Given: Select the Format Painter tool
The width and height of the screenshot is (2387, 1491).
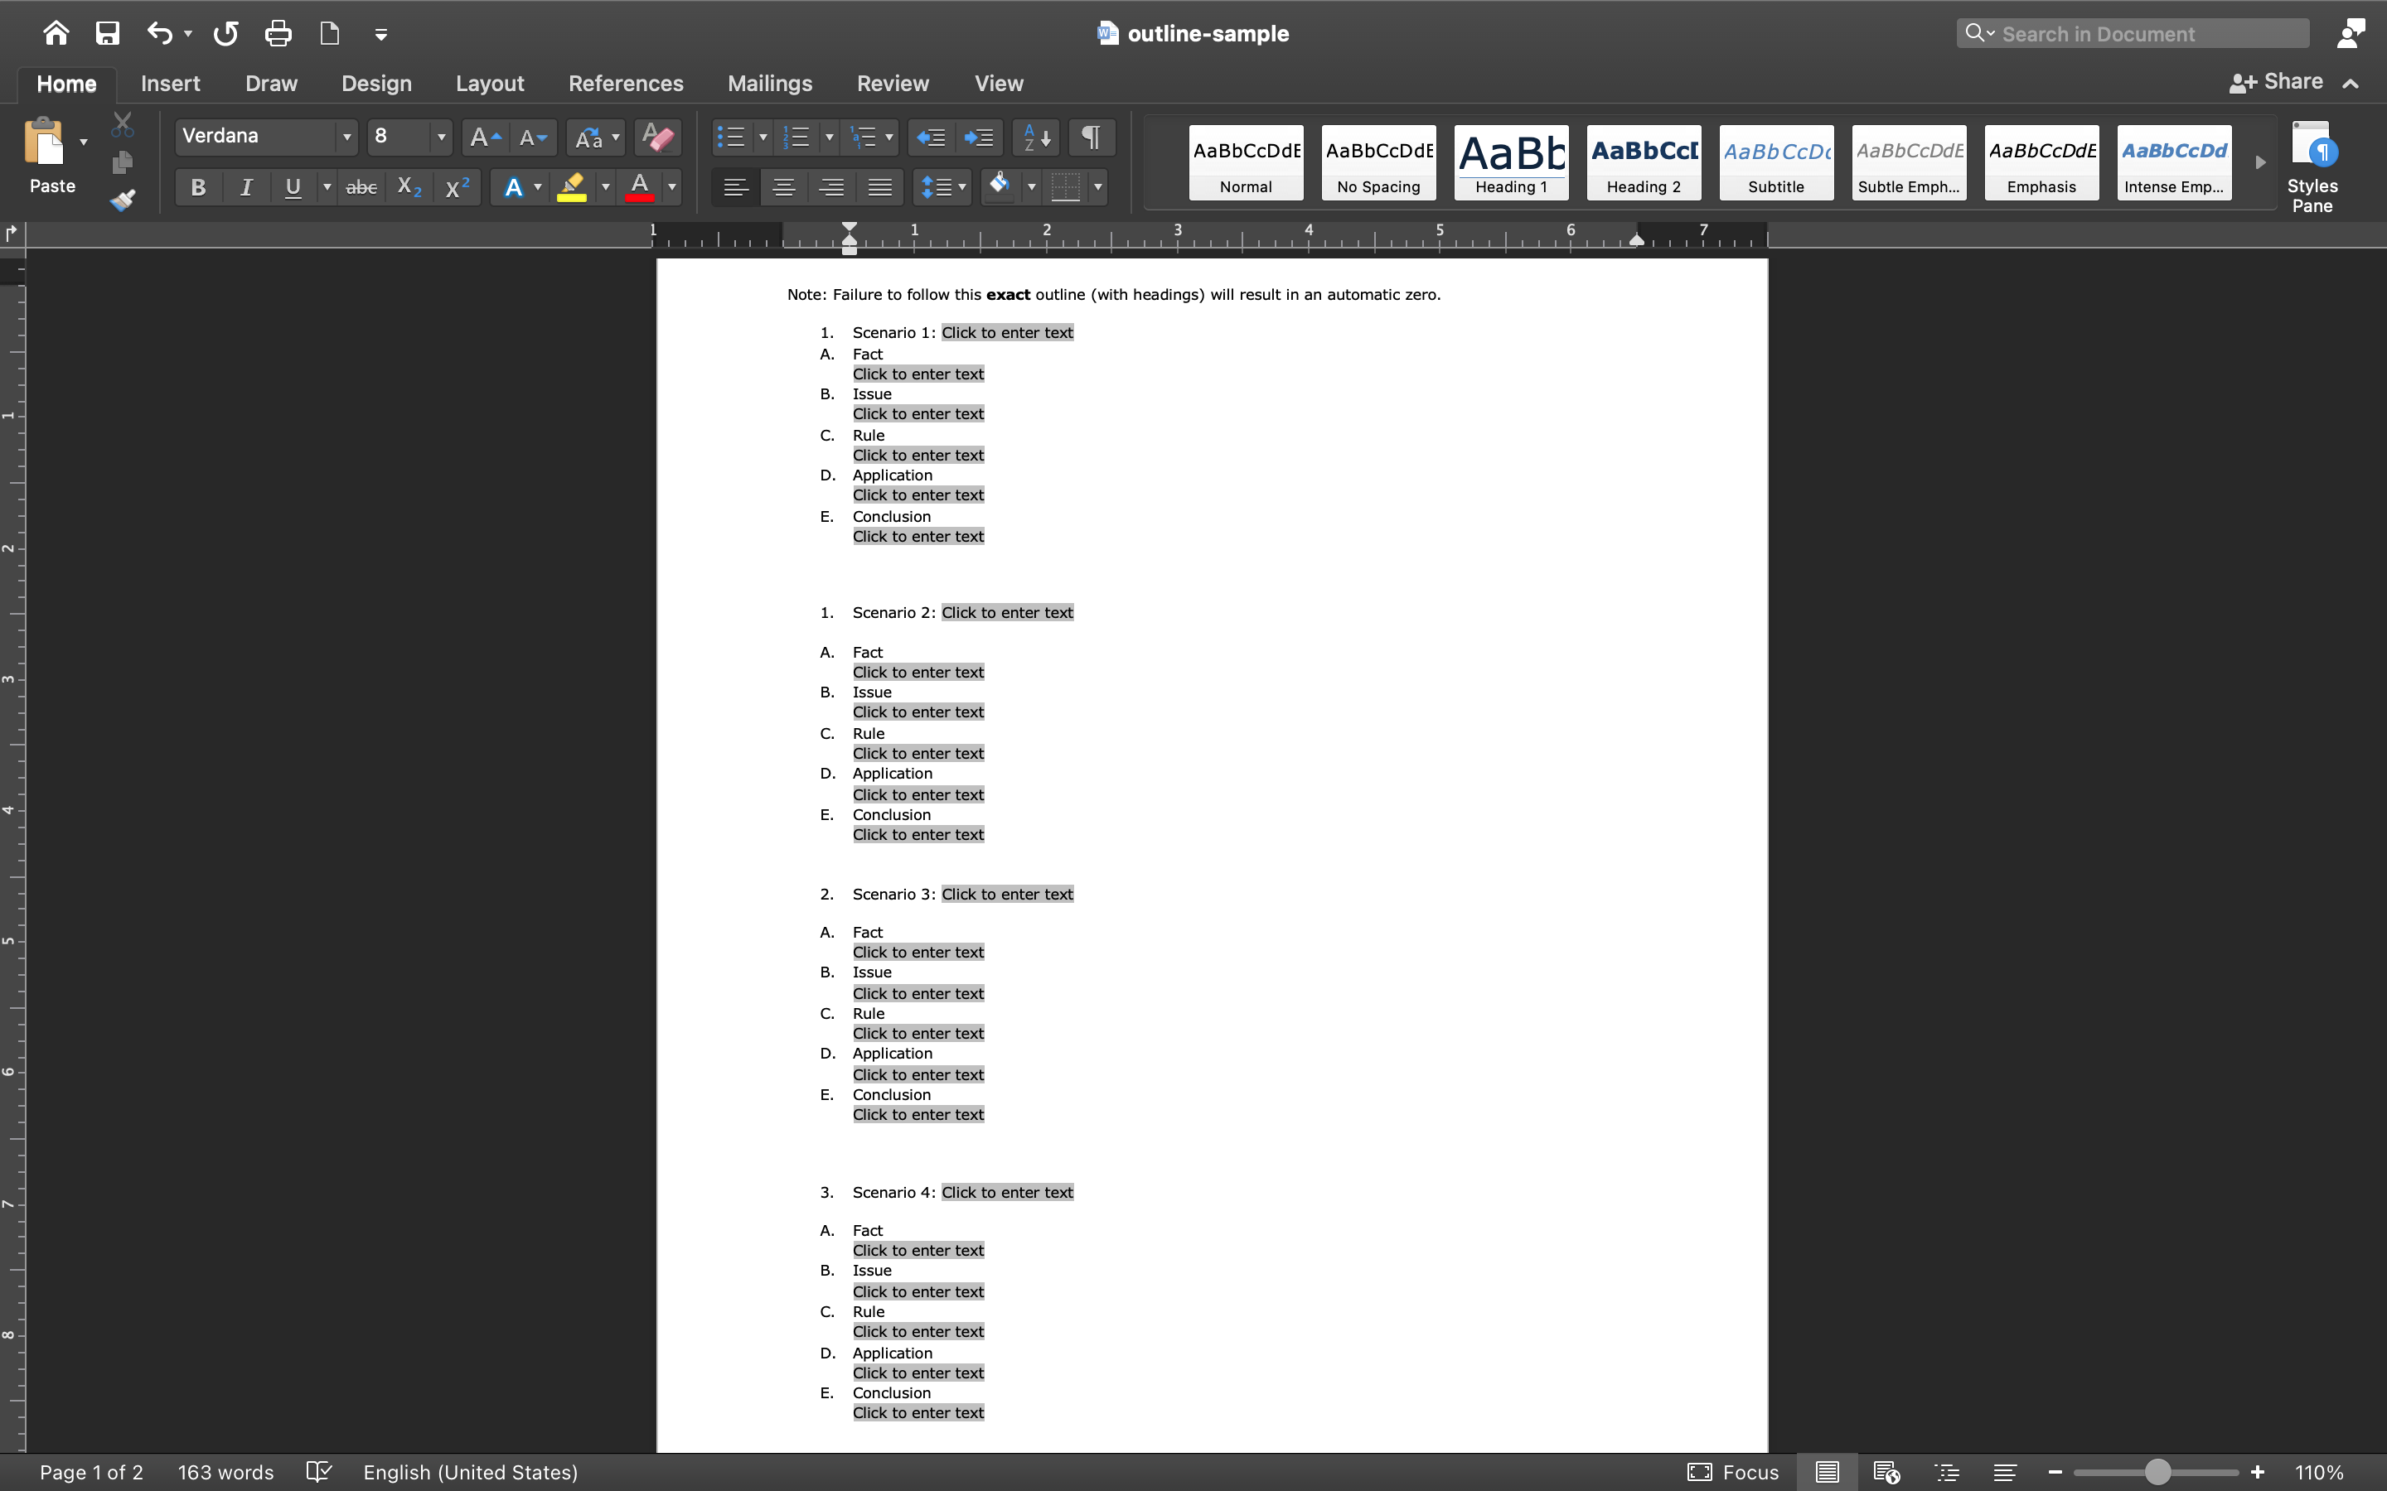Looking at the screenshot, I should coord(123,200).
